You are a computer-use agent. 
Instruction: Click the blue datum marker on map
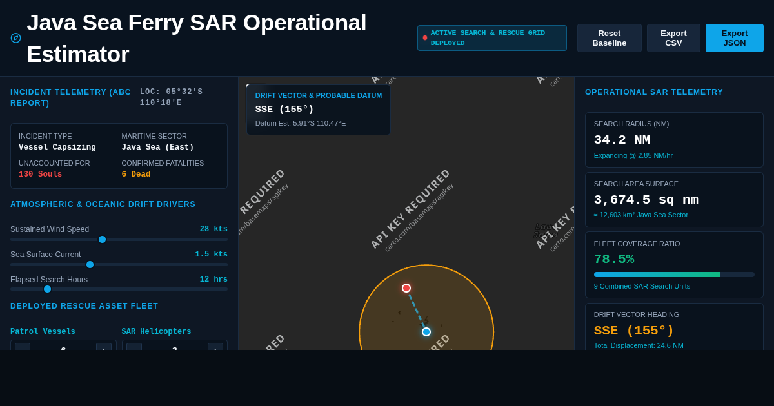pyautogui.click(x=426, y=332)
